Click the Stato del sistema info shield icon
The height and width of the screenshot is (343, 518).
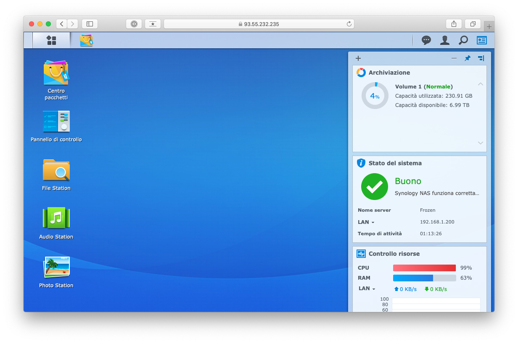click(361, 163)
